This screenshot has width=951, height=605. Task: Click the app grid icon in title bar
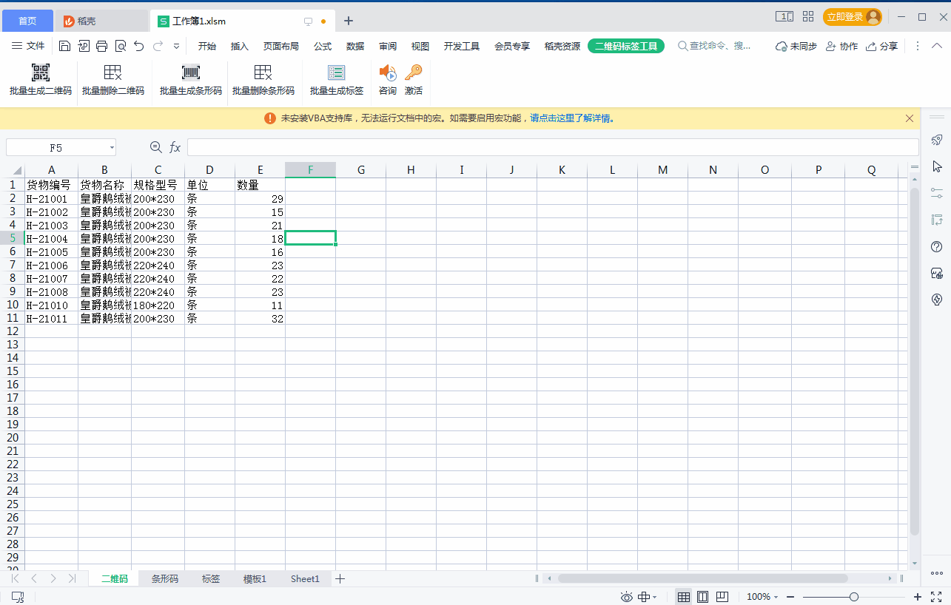[x=808, y=16]
